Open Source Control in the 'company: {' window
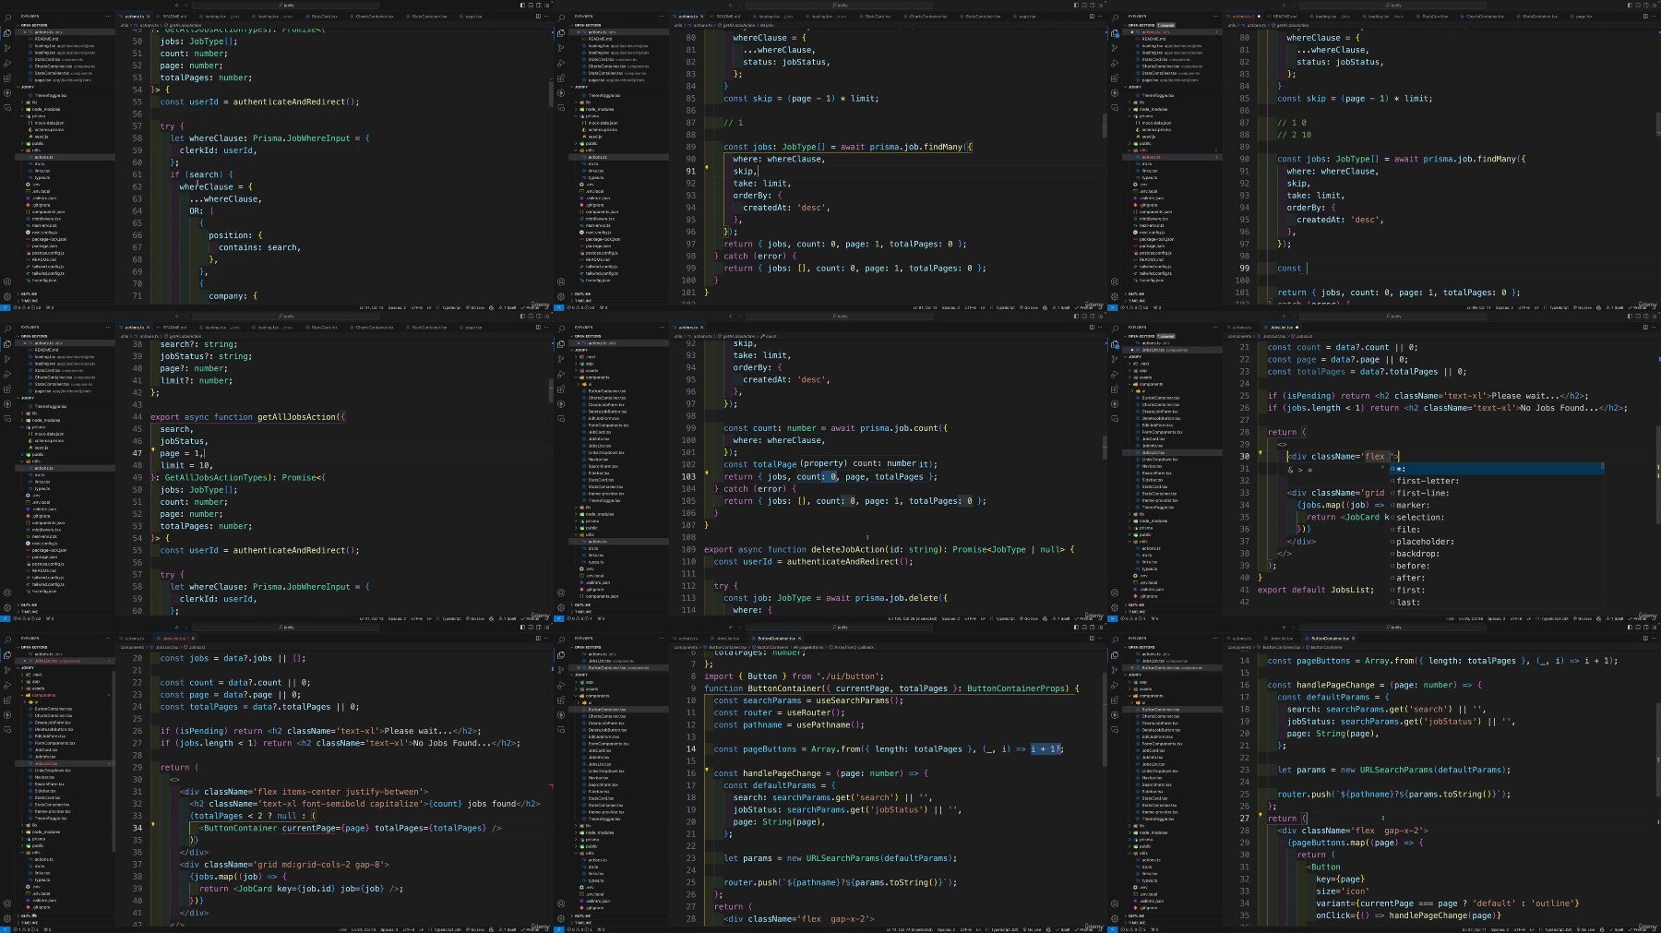 coord(7,48)
